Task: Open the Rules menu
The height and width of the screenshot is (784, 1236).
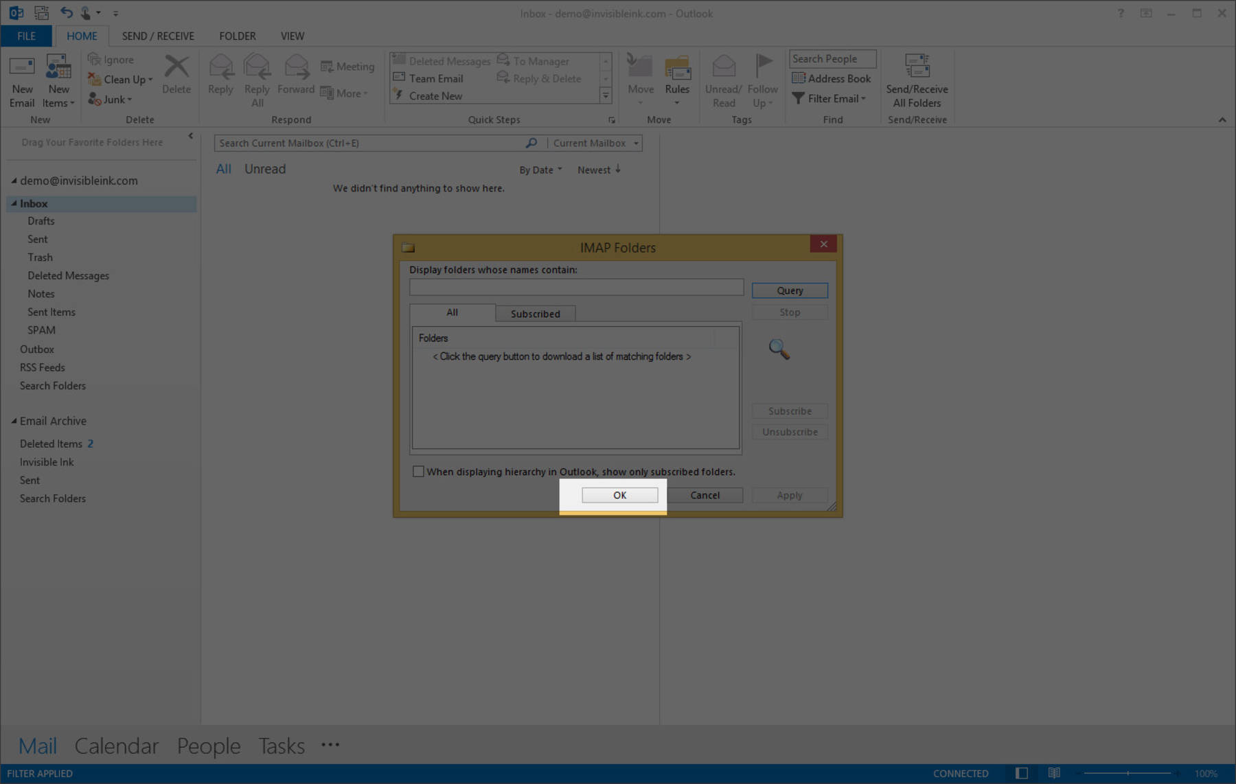Action: pos(677,80)
